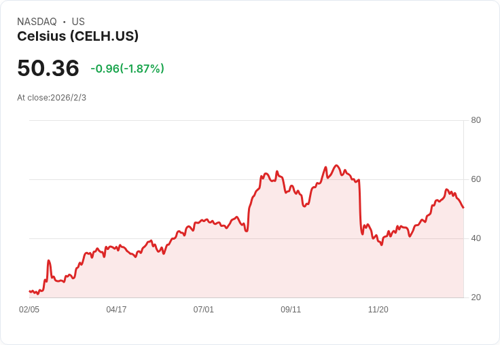The width and height of the screenshot is (500, 345).
Task: Select the 04/17 date axis label
Action: [116, 310]
